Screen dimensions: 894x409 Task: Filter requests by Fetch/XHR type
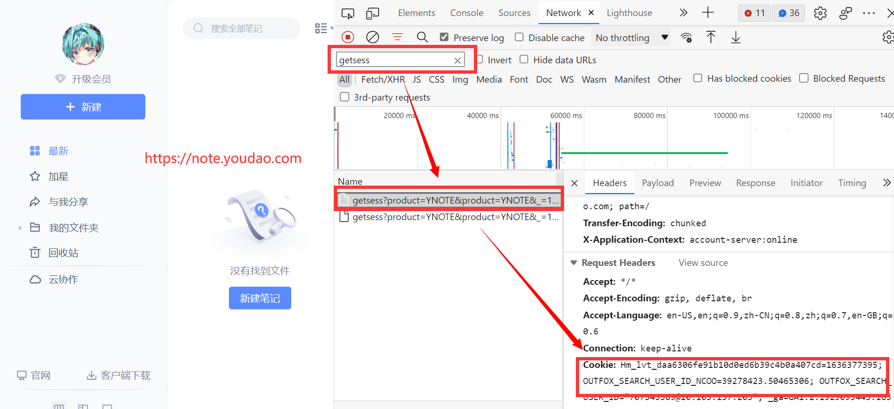[383, 79]
